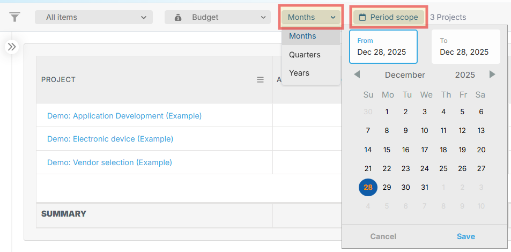This screenshot has height=252, width=511.
Task: Select December 27 in calendar
Action: pos(481,168)
